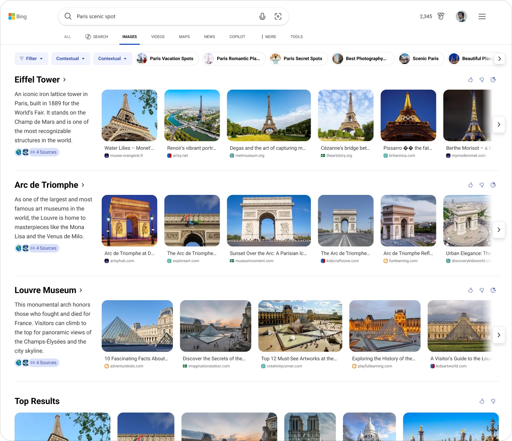
Task: Give thumbs up on the Eiffel Tower section
Action: [470, 80]
